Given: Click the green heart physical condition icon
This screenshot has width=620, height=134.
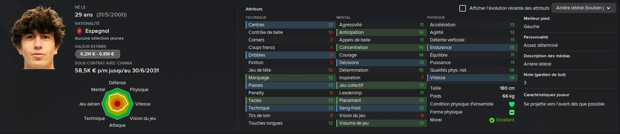Looking at the screenshot, I should pos(512,104).
